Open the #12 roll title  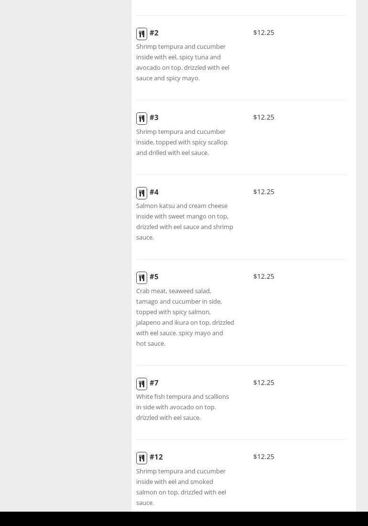[156, 457]
